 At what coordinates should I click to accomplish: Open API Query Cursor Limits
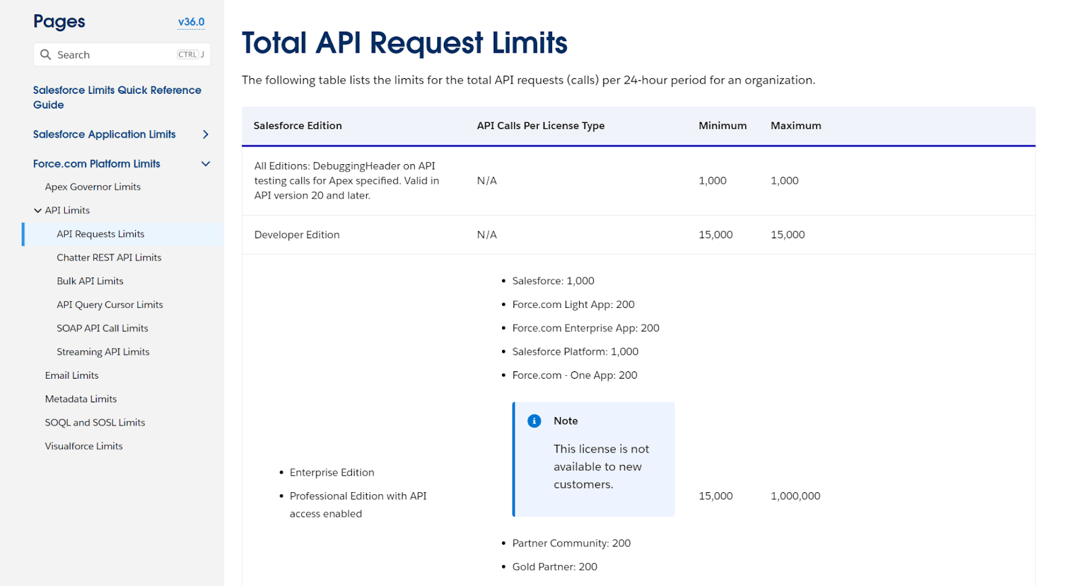pyautogui.click(x=109, y=305)
